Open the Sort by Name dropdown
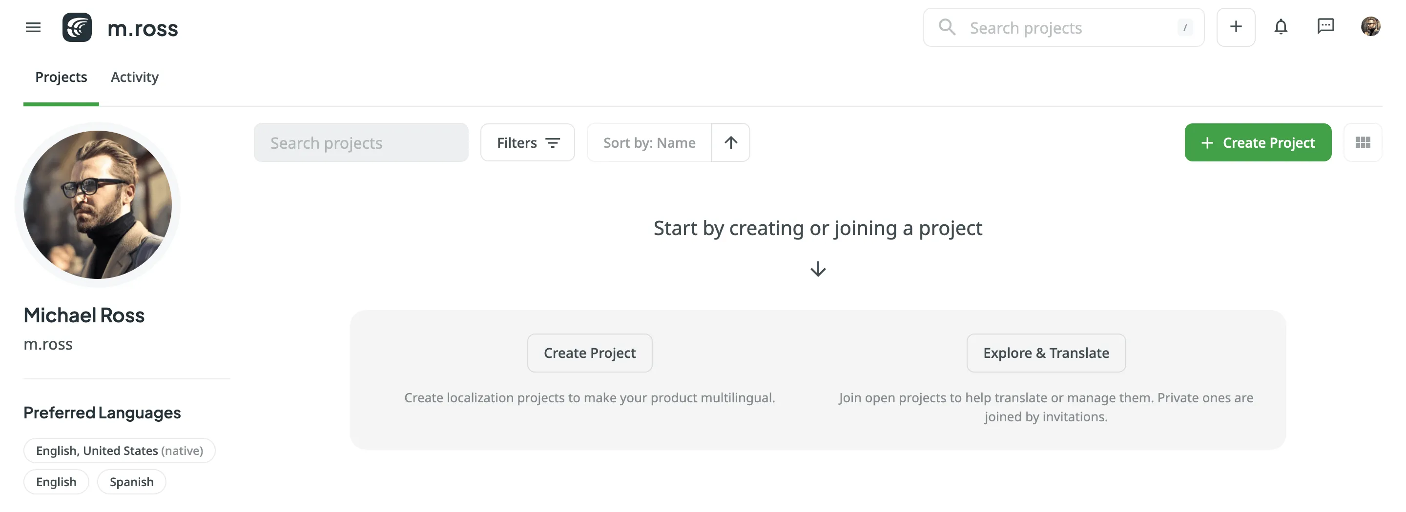Image resolution: width=1406 pixels, height=512 pixels. click(x=649, y=142)
